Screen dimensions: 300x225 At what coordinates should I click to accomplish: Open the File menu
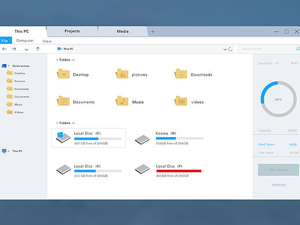(6, 40)
